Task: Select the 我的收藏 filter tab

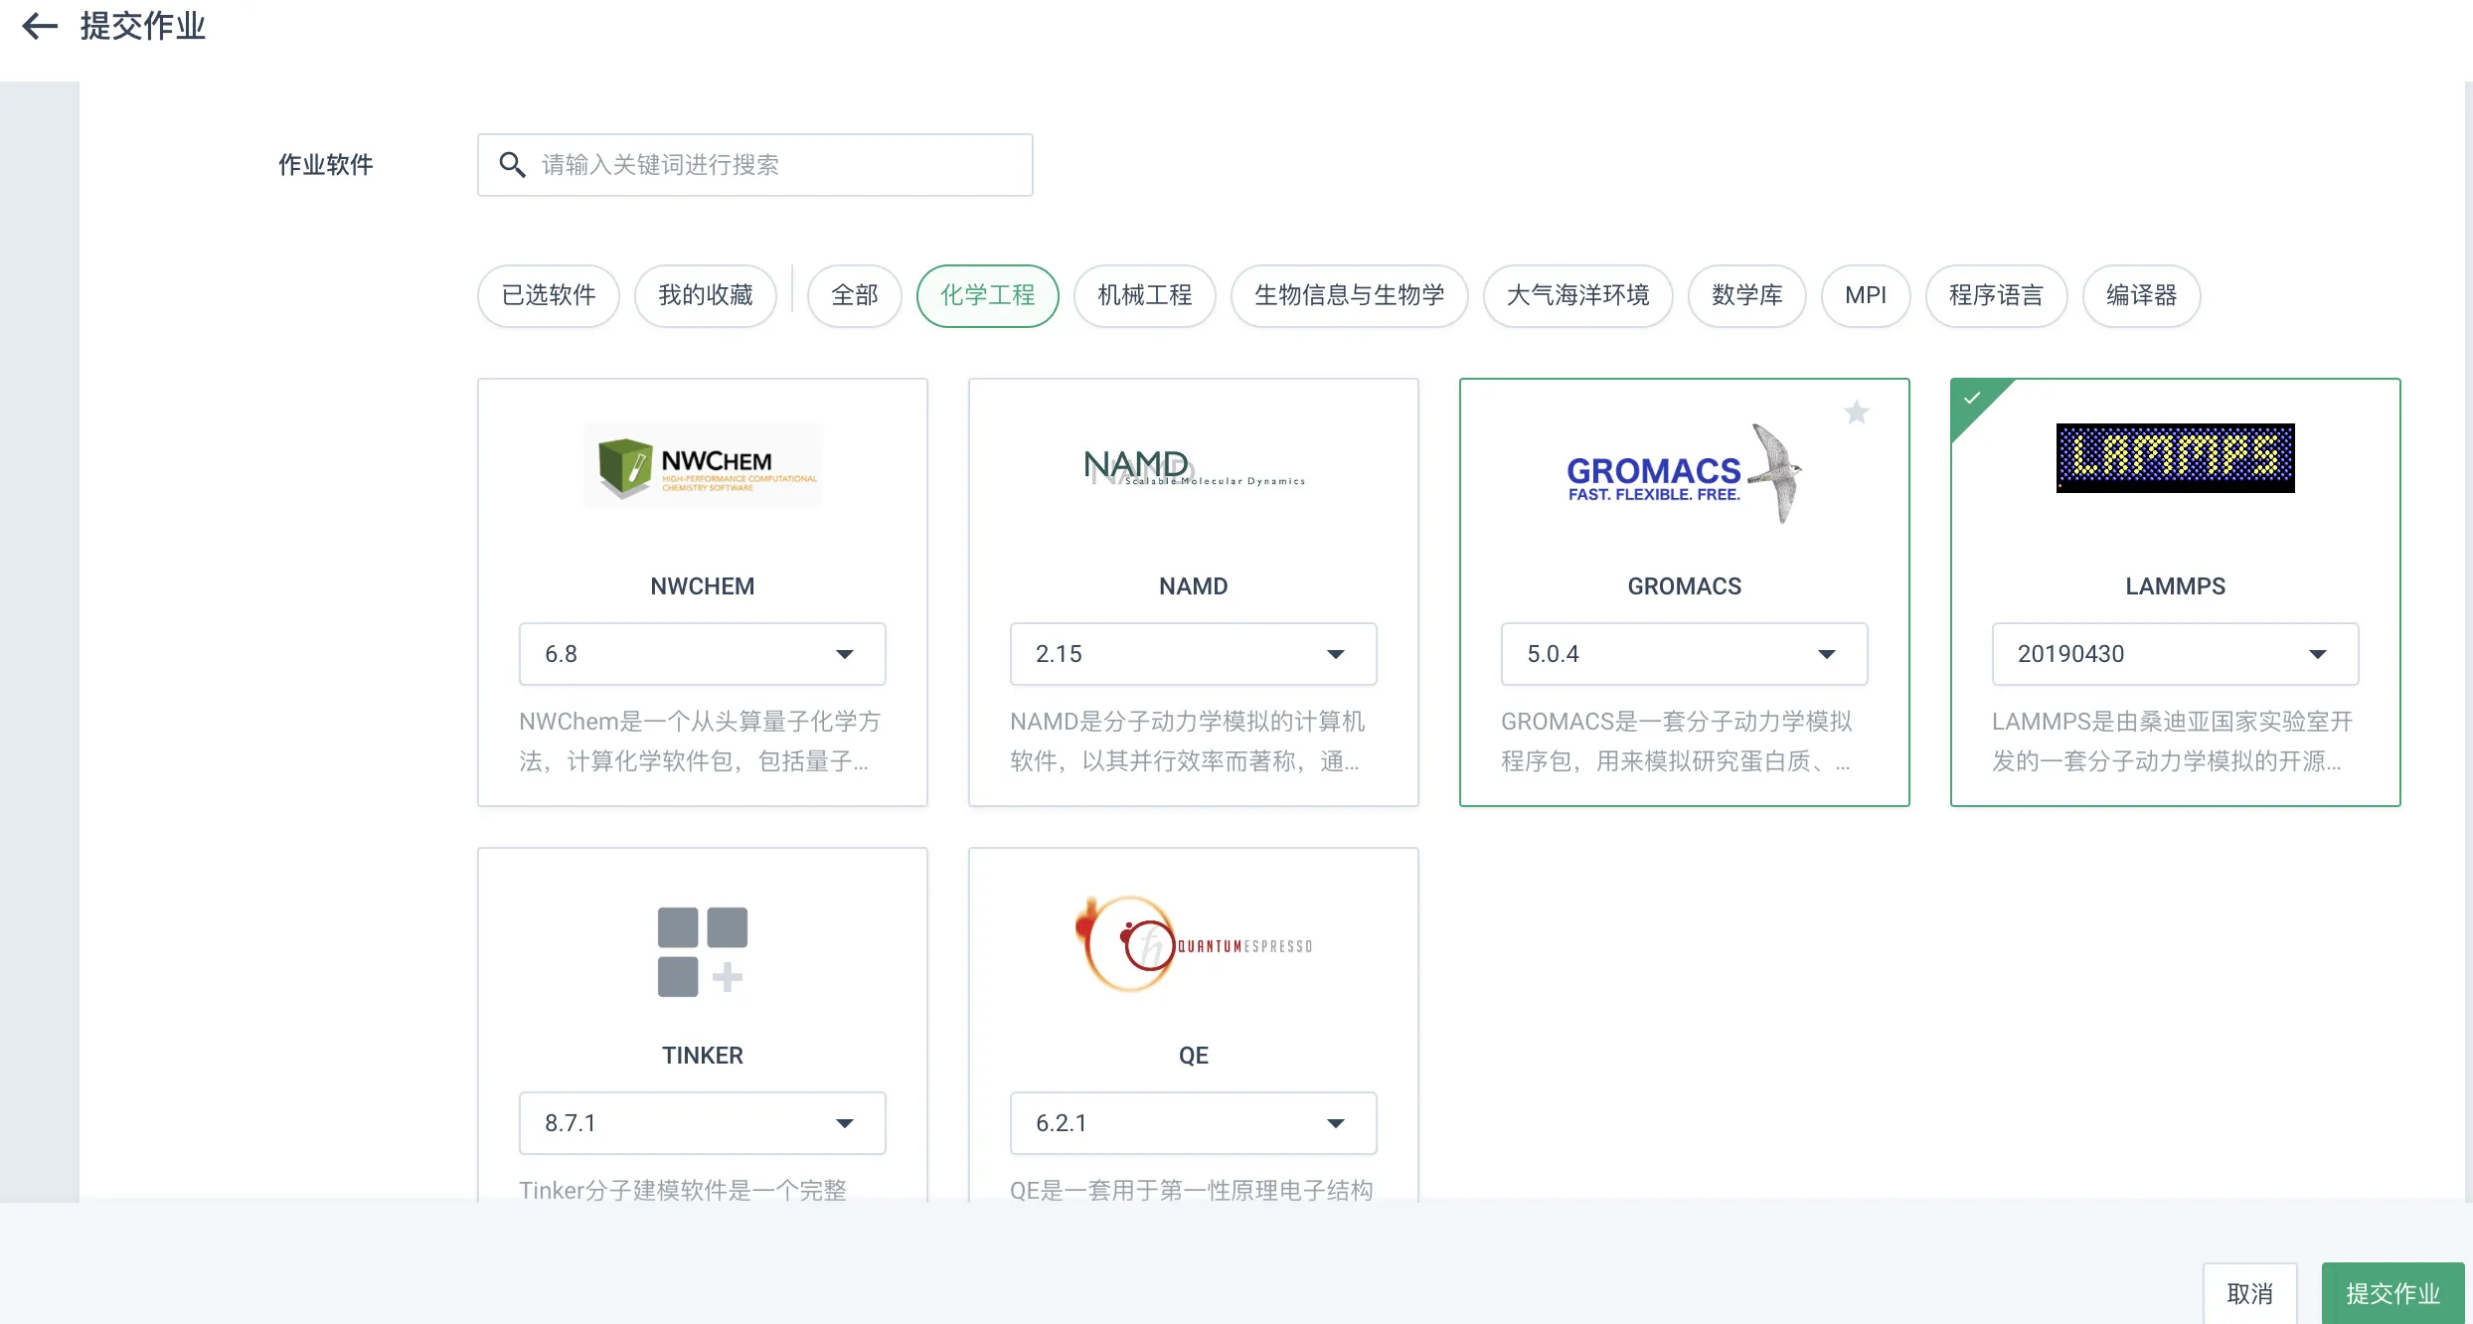Action: pos(706,295)
